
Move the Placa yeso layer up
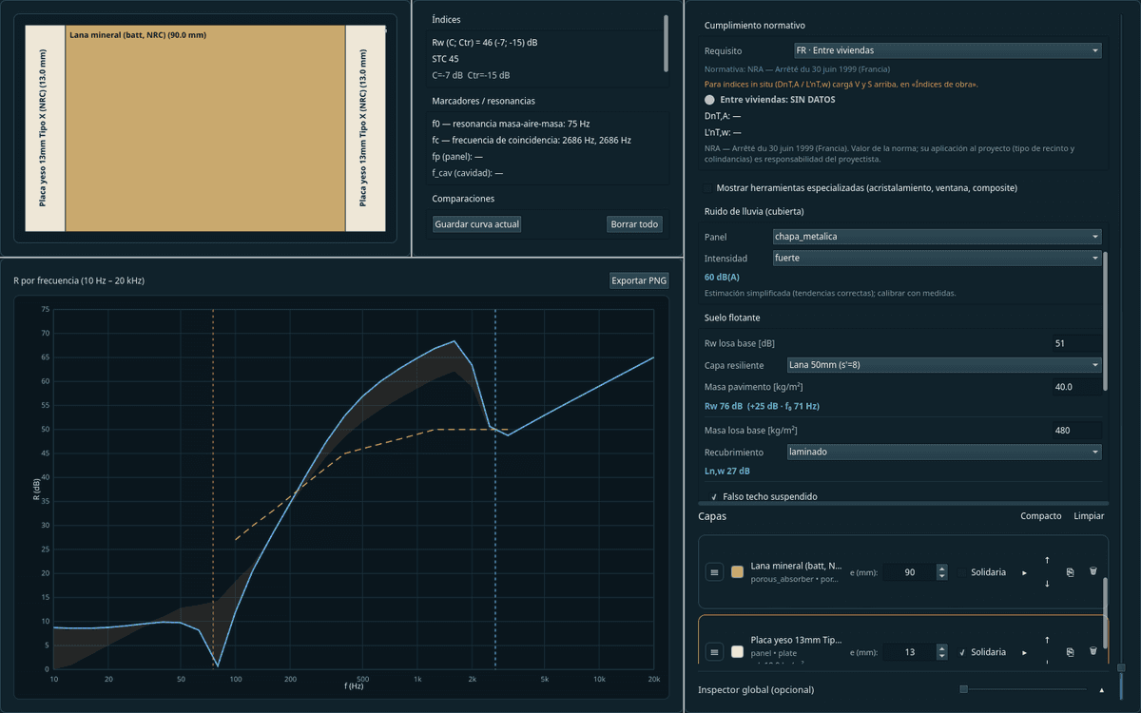point(1047,641)
